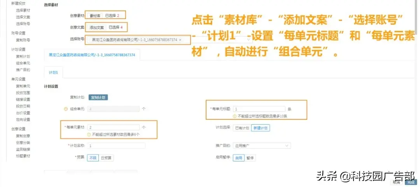Open 复制单元 in the sidebar
The height and width of the screenshot is (187, 420).
pyautogui.click(x=23, y=86)
